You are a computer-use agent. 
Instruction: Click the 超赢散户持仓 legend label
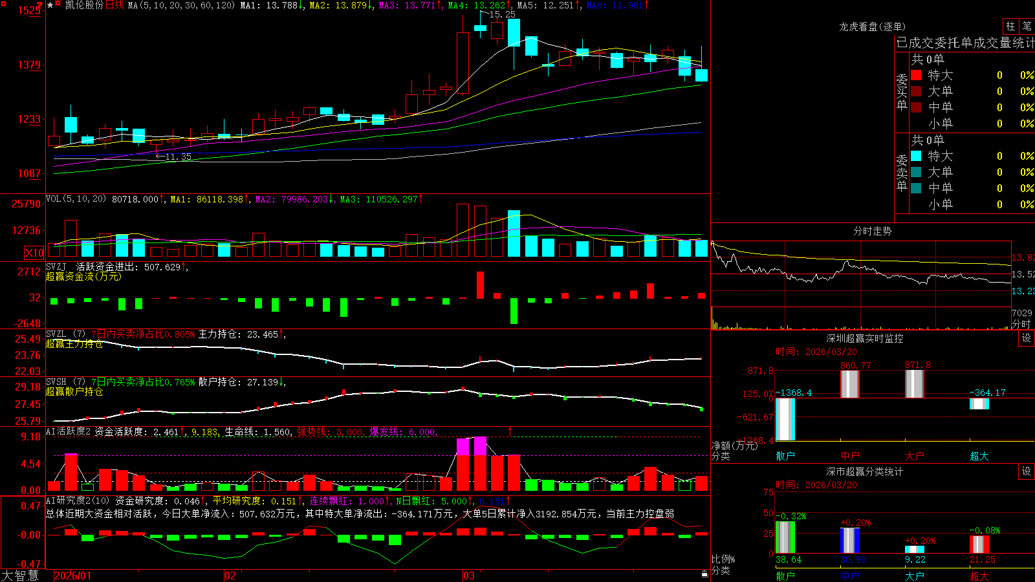[74, 391]
